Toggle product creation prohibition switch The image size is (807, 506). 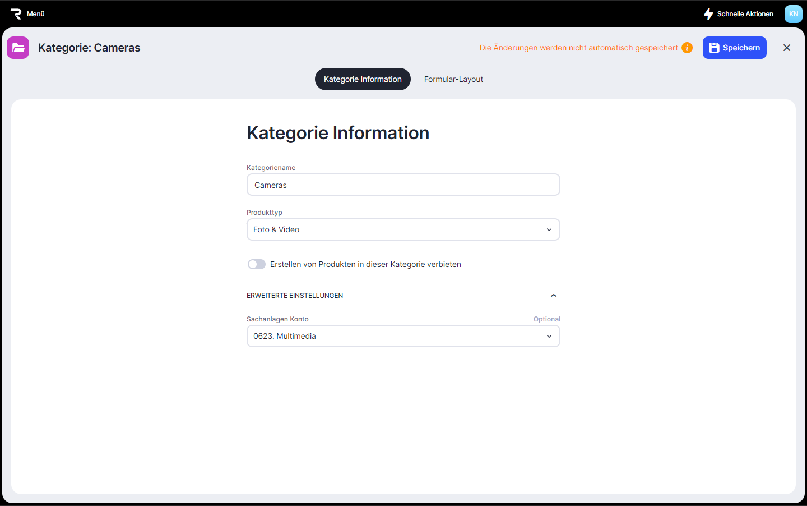pos(257,264)
